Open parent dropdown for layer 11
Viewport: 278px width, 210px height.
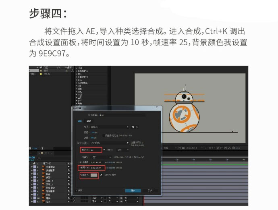coord(131,202)
